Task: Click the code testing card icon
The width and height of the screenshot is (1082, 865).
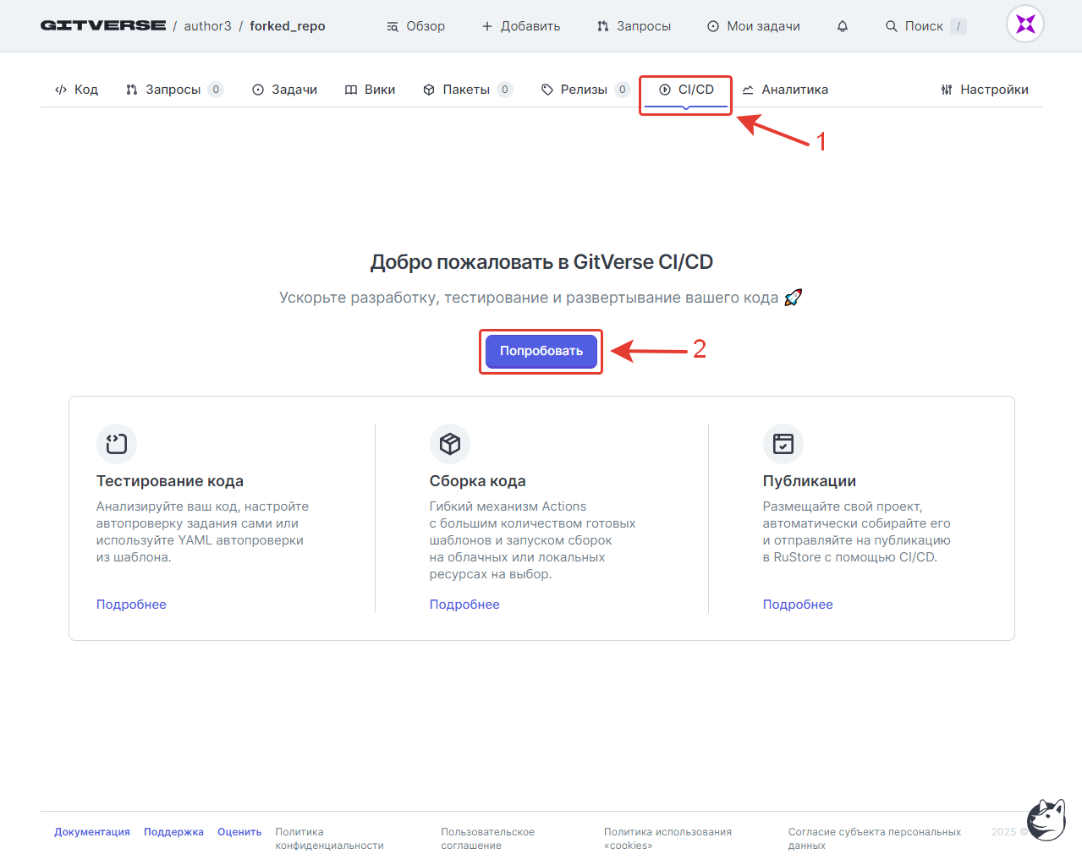Action: click(x=117, y=444)
